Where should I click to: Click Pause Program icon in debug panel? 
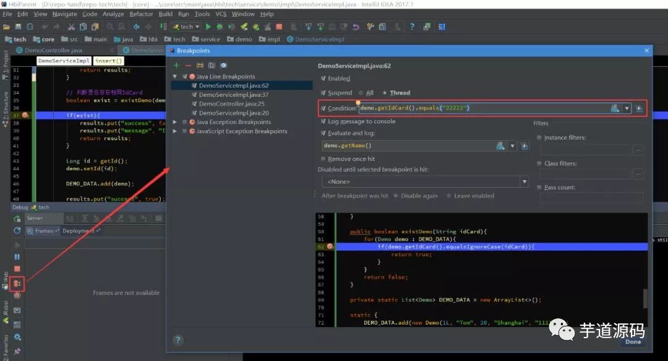pos(17,257)
